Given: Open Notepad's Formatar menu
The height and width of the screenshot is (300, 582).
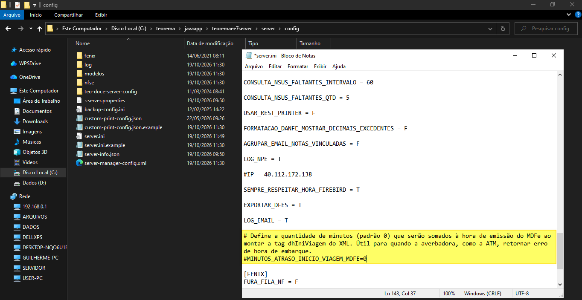Looking at the screenshot, I should coord(298,66).
